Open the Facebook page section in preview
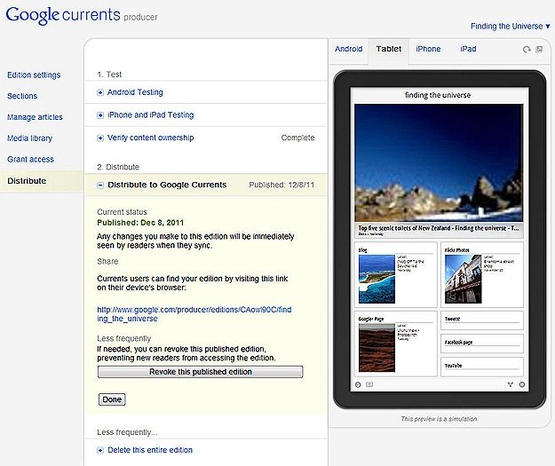Image resolution: width=555 pixels, height=466 pixels. coord(482,343)
